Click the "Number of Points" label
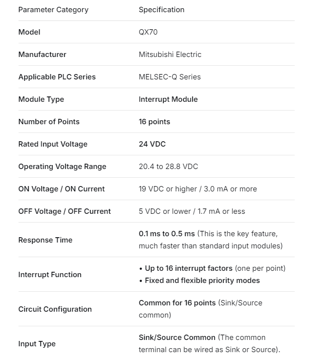This screenshot has height=357, width=321. point(49,122)
